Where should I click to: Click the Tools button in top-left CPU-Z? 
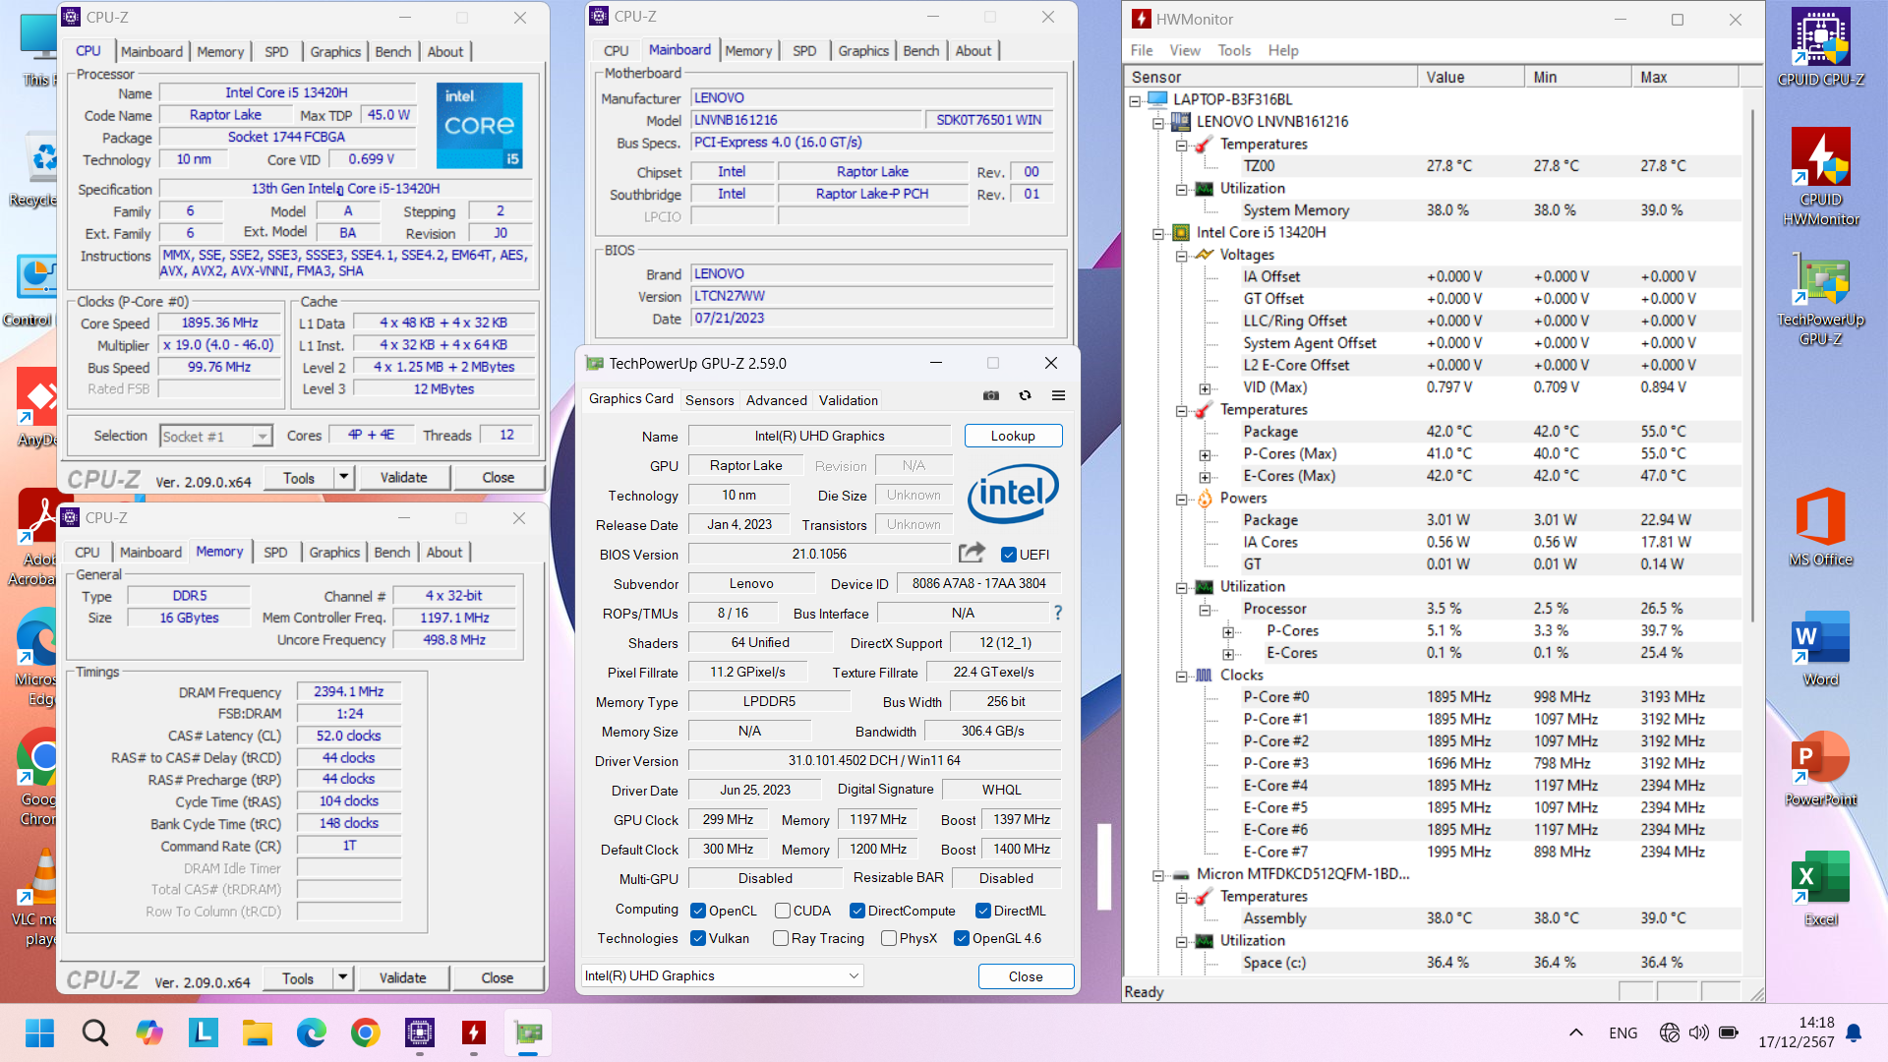point(299,477)
